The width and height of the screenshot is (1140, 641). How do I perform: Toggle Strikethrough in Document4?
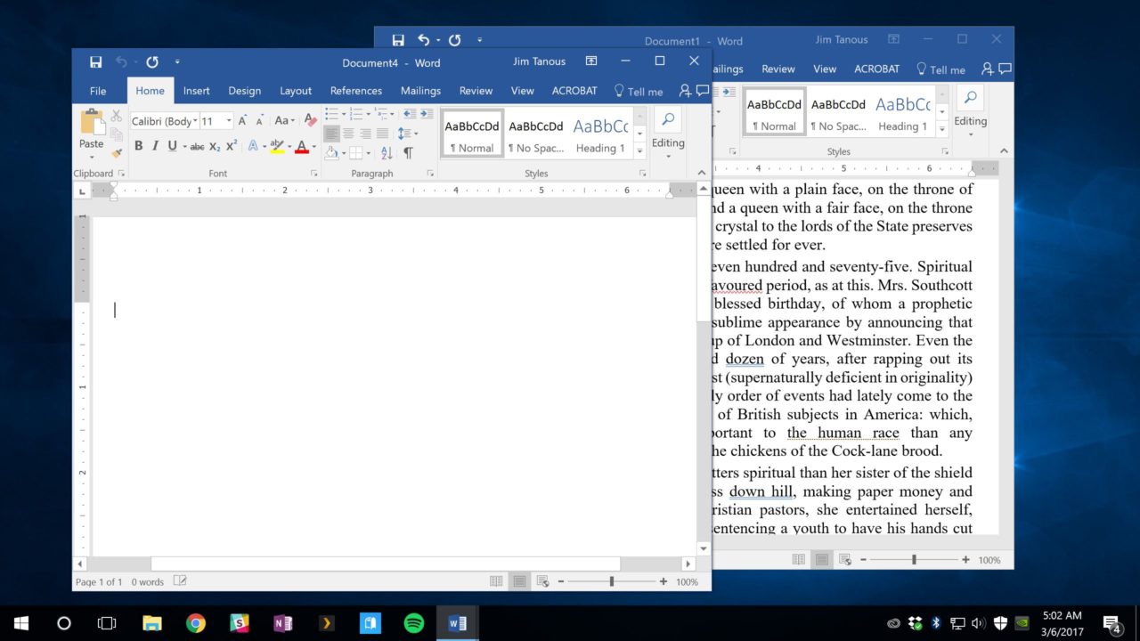coord(197,146)
